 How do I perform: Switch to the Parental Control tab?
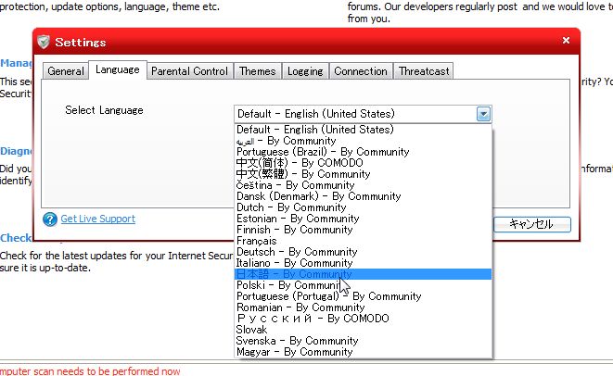189,71
